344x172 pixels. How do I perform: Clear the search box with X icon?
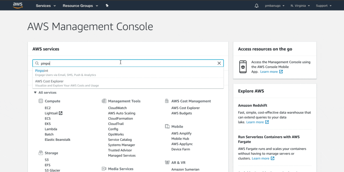(219, 63)
